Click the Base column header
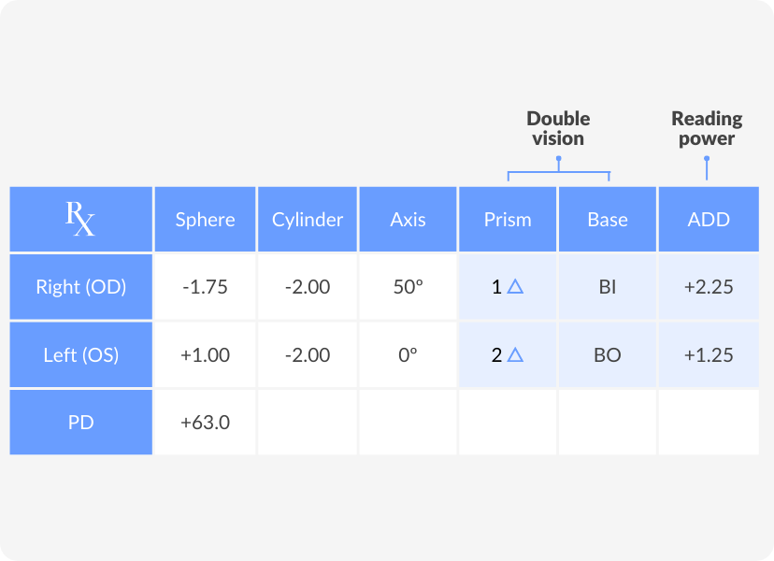The width and height of the screenshot is (774, 561). [x=608, y=220]
